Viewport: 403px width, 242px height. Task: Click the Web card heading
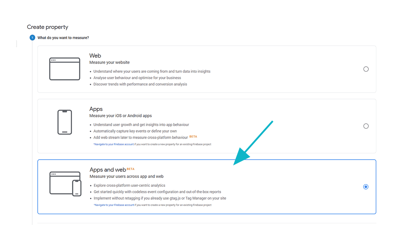(x=95, y=56)
